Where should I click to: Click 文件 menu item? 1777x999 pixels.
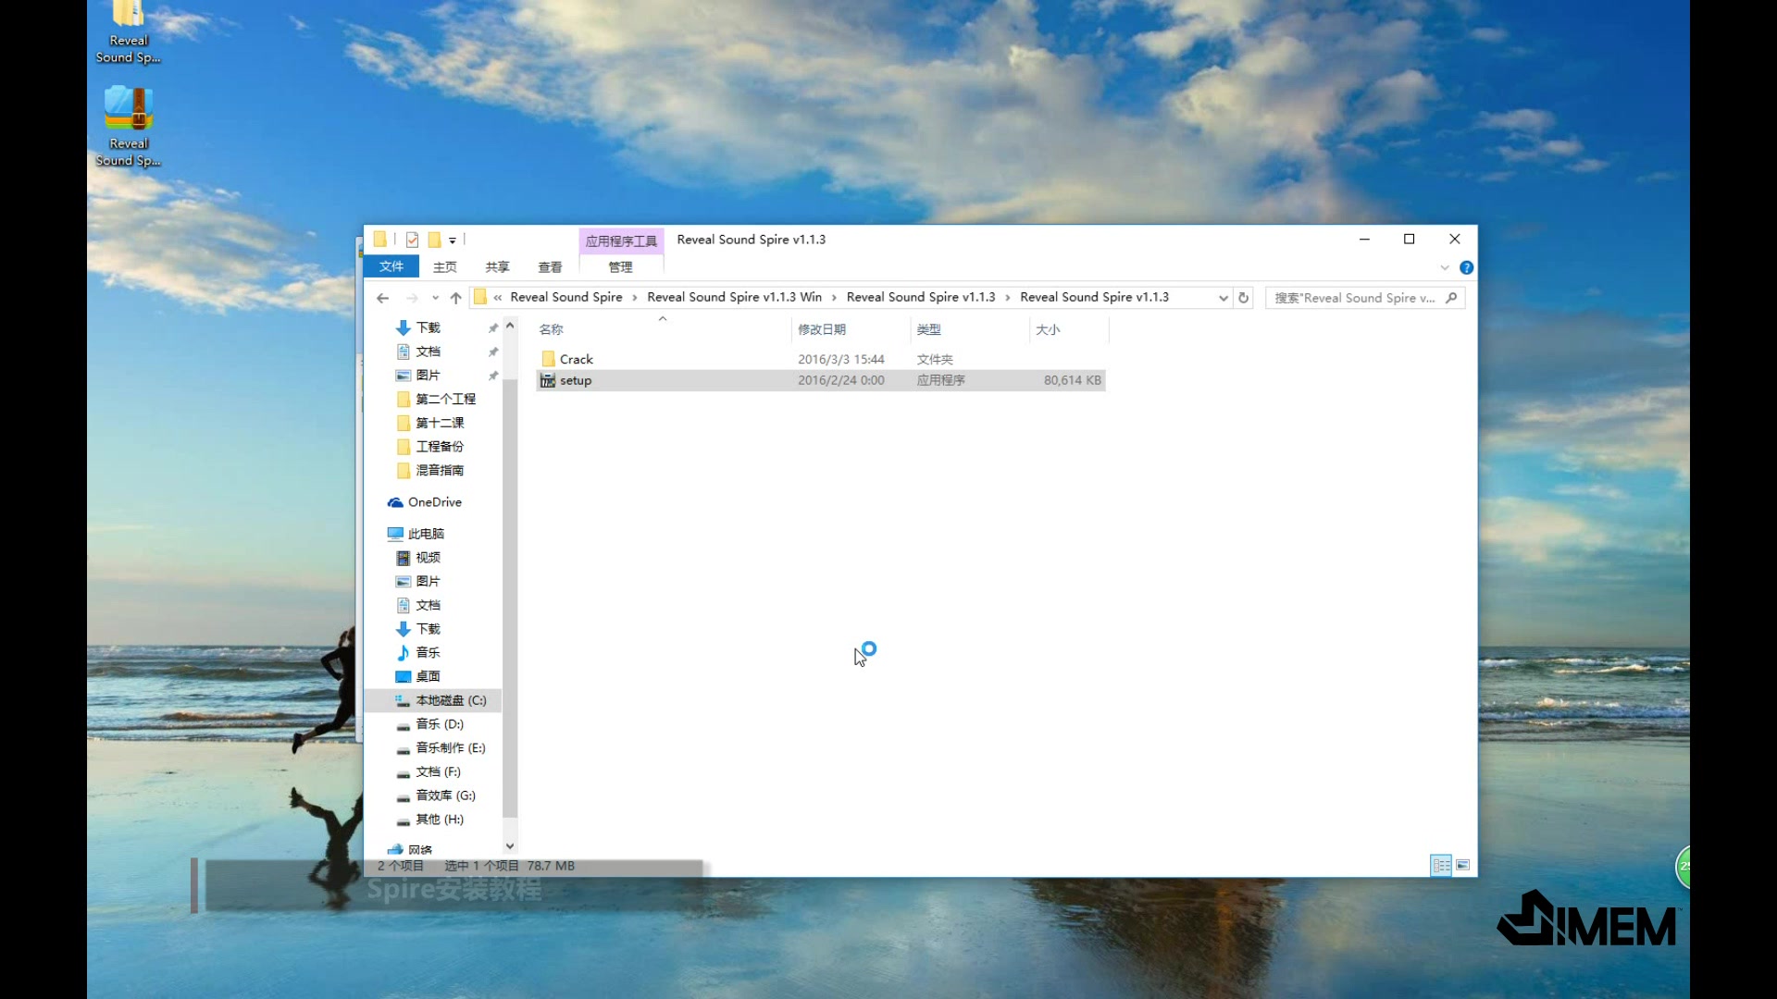pyautogui.click(x=391, y=265)
